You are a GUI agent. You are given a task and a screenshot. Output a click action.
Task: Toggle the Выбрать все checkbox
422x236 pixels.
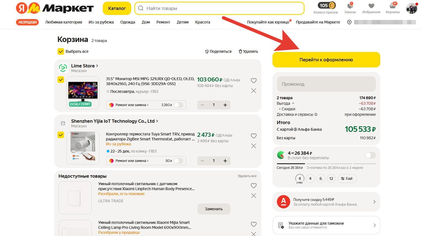61,51
